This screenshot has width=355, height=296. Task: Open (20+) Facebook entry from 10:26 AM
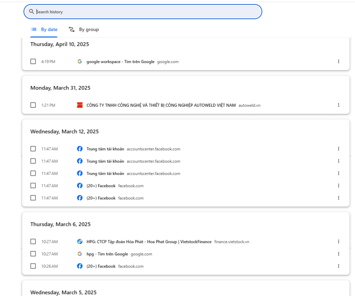[101, 266]
